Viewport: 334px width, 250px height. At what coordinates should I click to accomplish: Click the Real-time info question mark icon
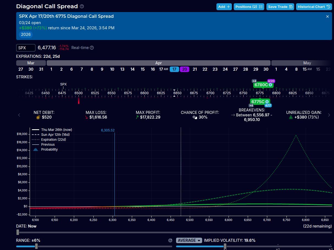pyautogui.click(x=92, y=48)
